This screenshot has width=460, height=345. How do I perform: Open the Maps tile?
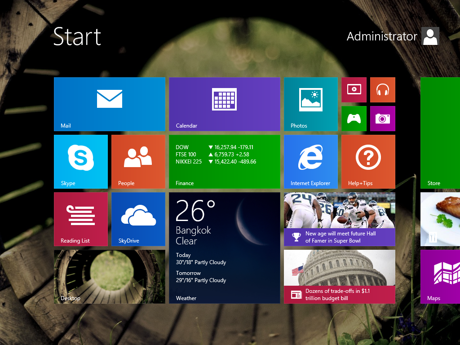[440, 277]
